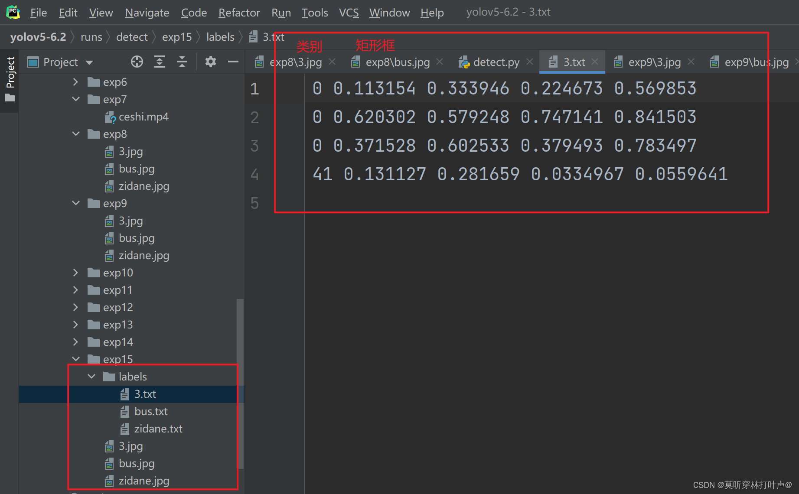The width and height of the screenshot is (799, 494).
Task: Collapse the exp7 folder
Action: pyautogui.click(x=76, y=99)
